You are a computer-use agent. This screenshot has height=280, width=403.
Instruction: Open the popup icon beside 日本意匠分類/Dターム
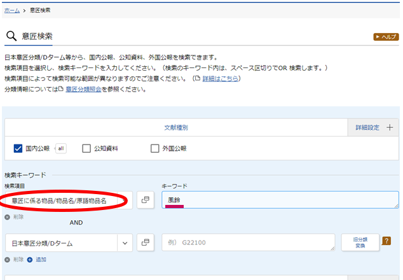[x=146, y=242]
